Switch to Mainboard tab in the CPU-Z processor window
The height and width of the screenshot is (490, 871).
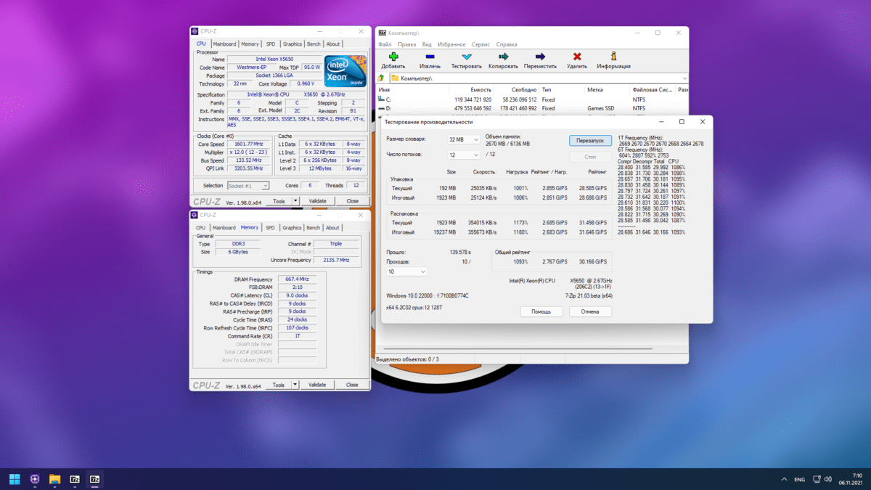(x=224, y=44)
